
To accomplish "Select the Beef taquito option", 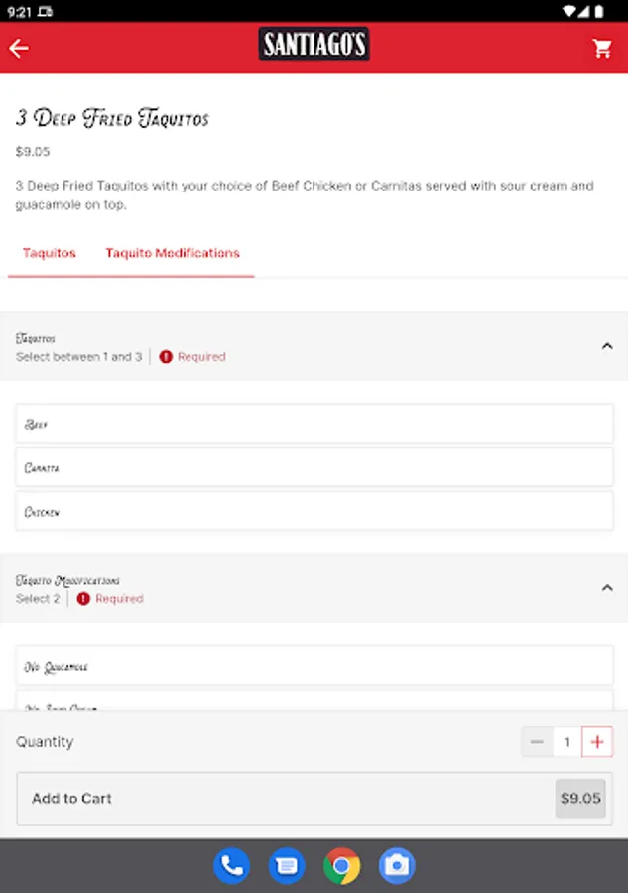I will 314,424.
